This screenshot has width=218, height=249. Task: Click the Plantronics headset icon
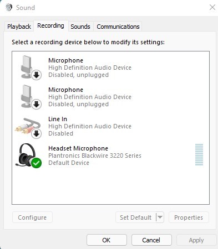[x=28, y=155]
